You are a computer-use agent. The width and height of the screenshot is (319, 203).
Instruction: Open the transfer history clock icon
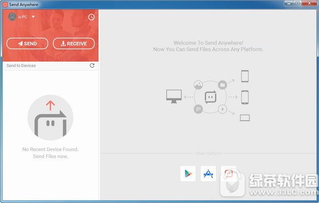(x=91, y=17)
